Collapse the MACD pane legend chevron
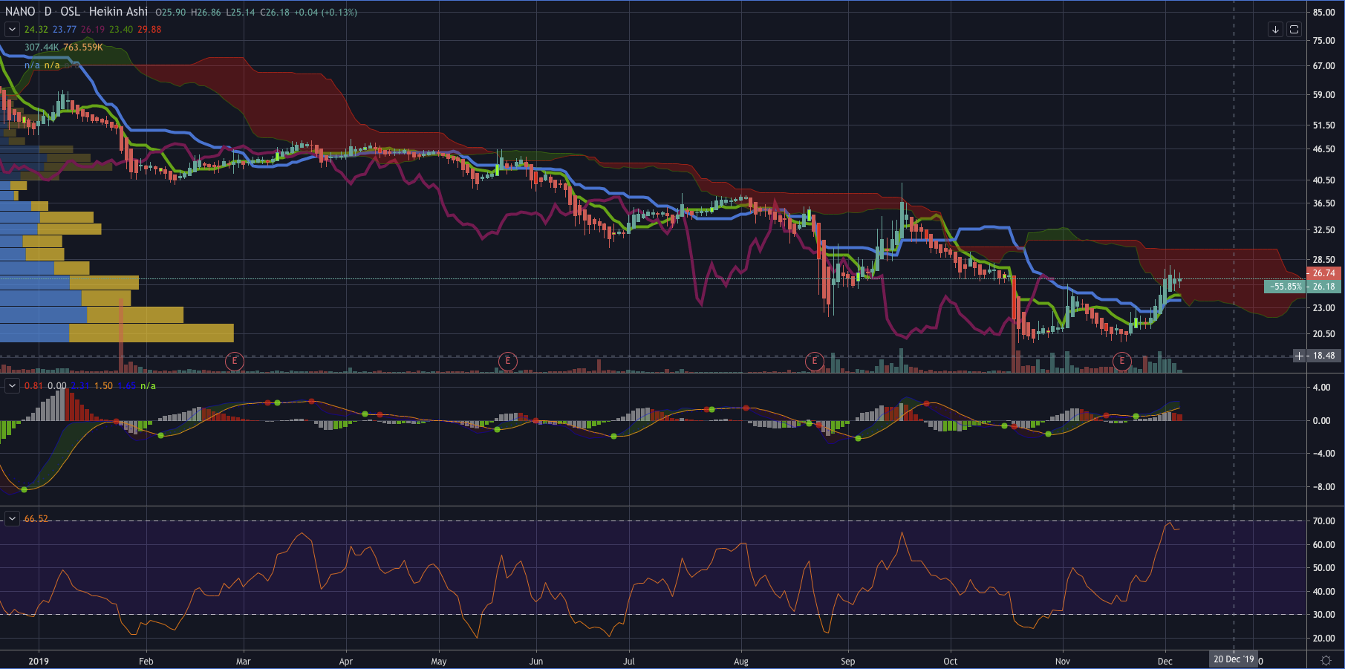 click(x=12, y=385)
